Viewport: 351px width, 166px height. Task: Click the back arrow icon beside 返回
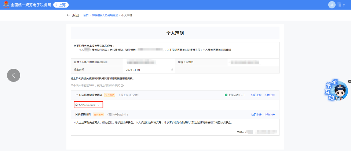pyautogui.click(x=68, y=15)
